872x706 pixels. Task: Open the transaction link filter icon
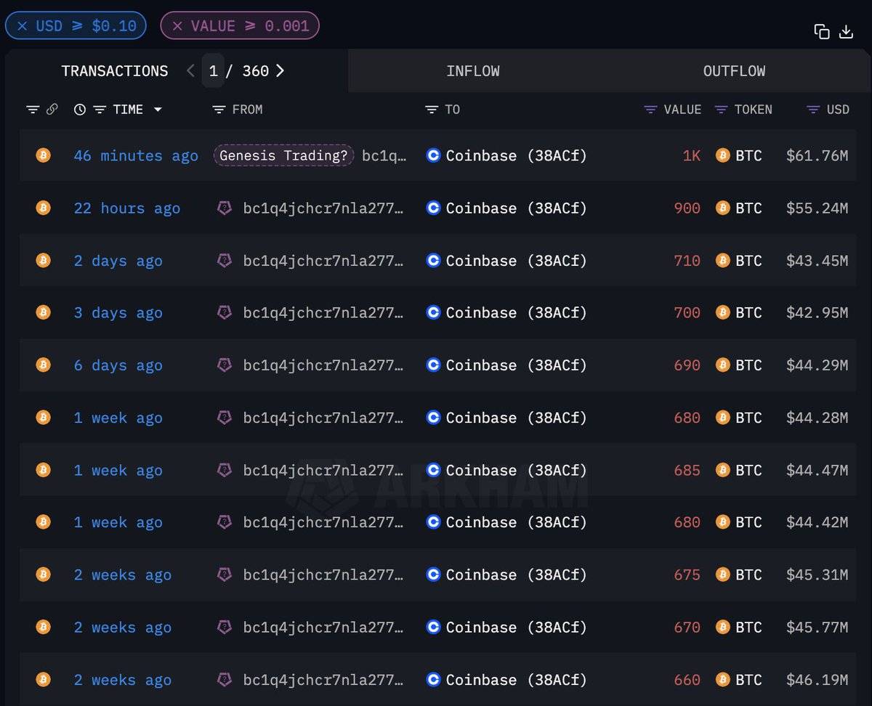[x=33, y=110]
